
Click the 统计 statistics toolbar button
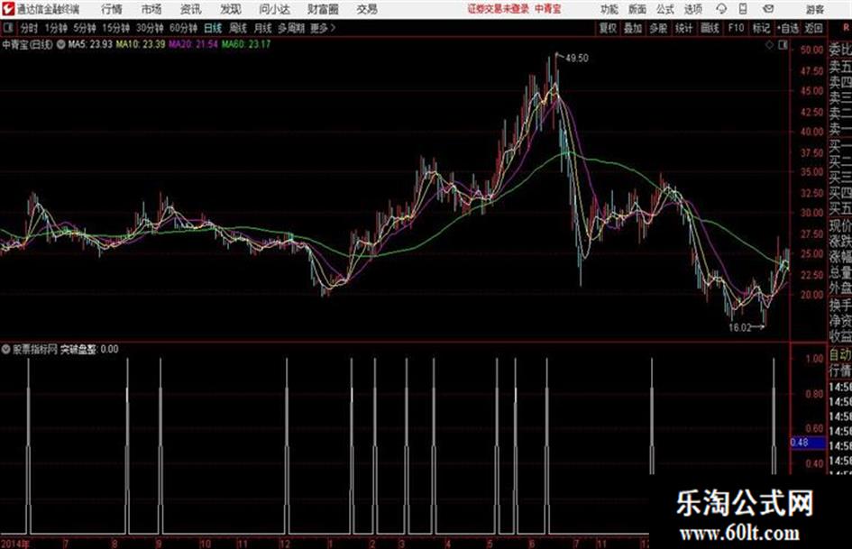pyautogui.click(x=683, y=28)
